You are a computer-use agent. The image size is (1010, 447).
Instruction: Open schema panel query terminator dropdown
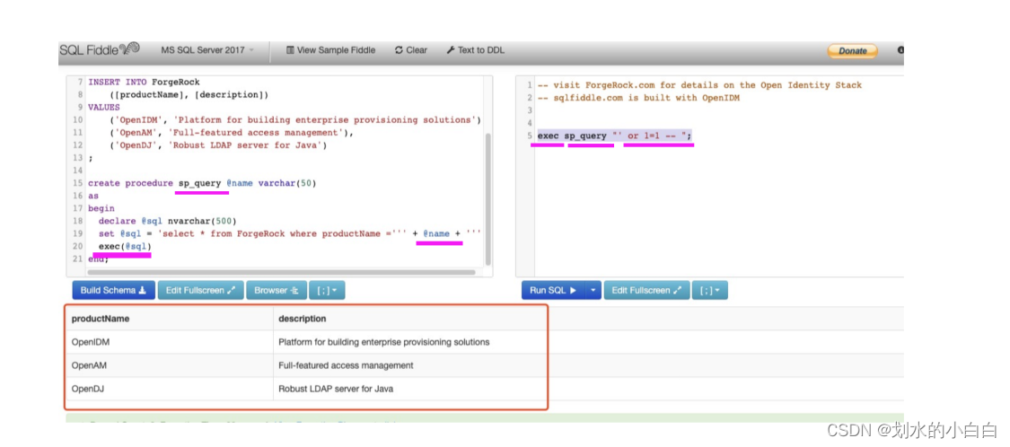(327, 291)
